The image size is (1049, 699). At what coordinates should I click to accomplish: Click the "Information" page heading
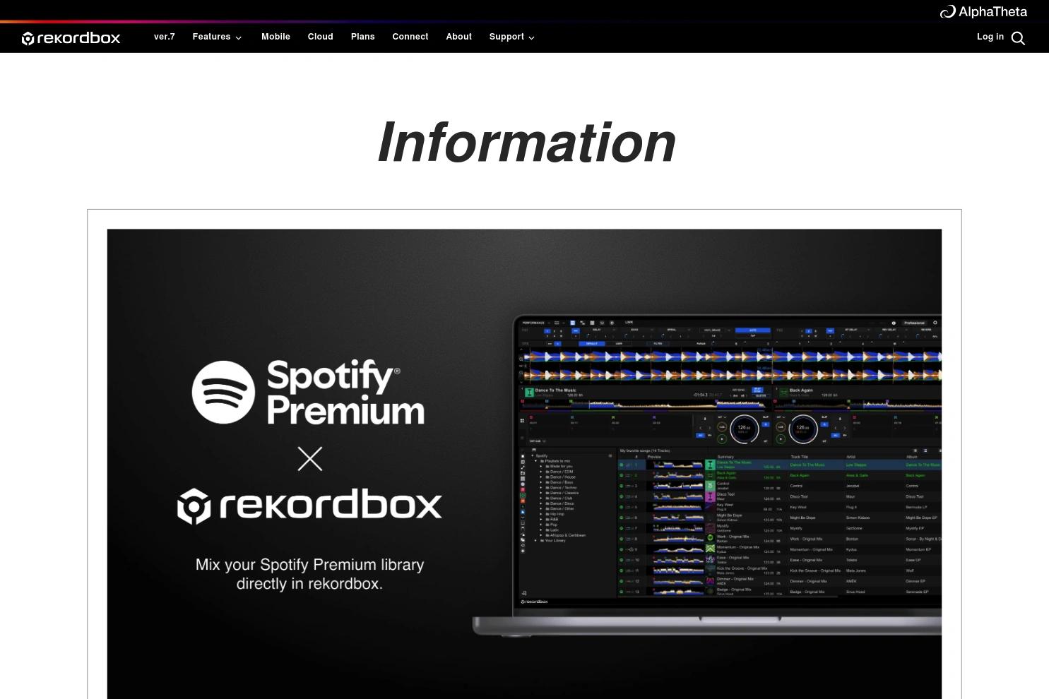pos(526,143)
